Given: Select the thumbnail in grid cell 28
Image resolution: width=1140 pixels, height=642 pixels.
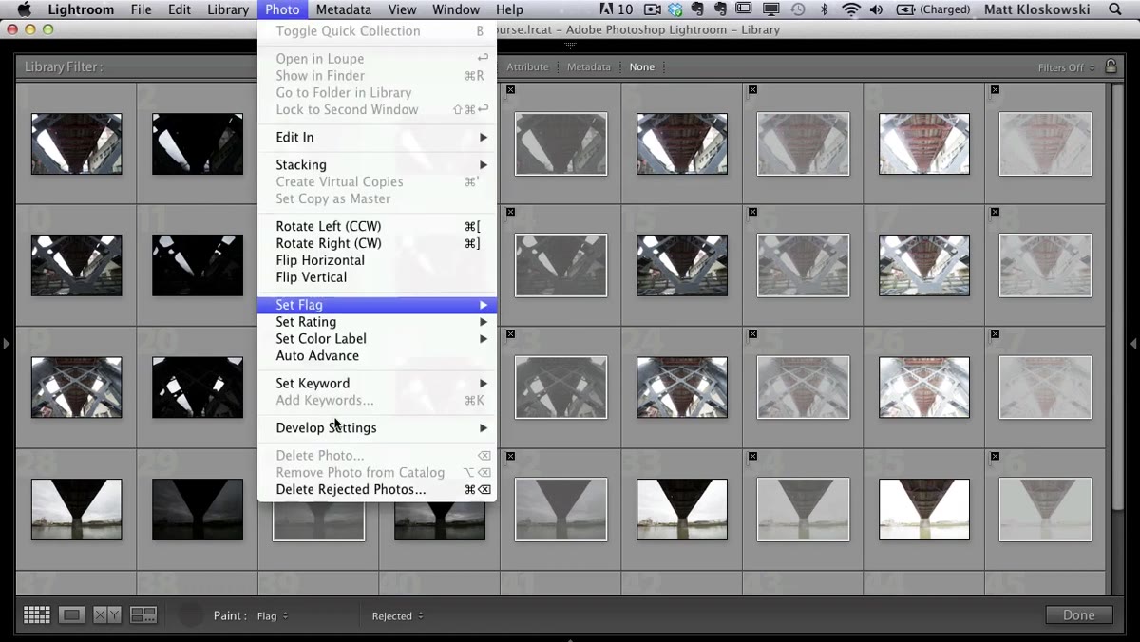Looking at the screenshot, I should [76, 509].
